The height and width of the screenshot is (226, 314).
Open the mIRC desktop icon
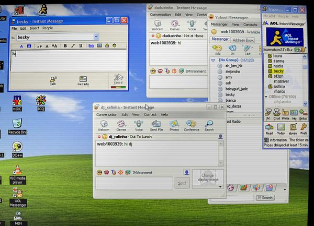tap(17, 103)
